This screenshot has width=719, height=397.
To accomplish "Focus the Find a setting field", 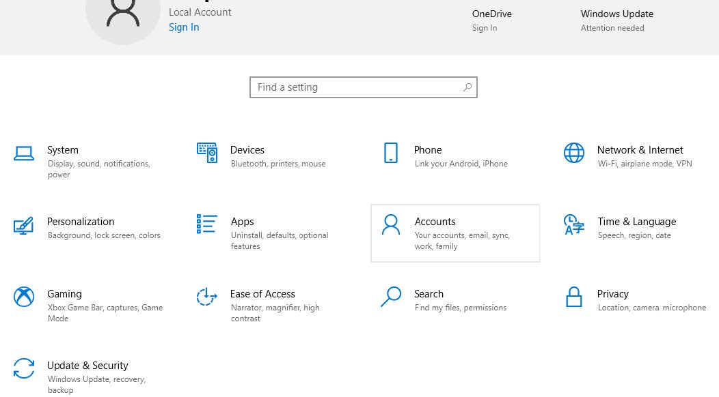I will pyautogui.click(x=355, y=87).
